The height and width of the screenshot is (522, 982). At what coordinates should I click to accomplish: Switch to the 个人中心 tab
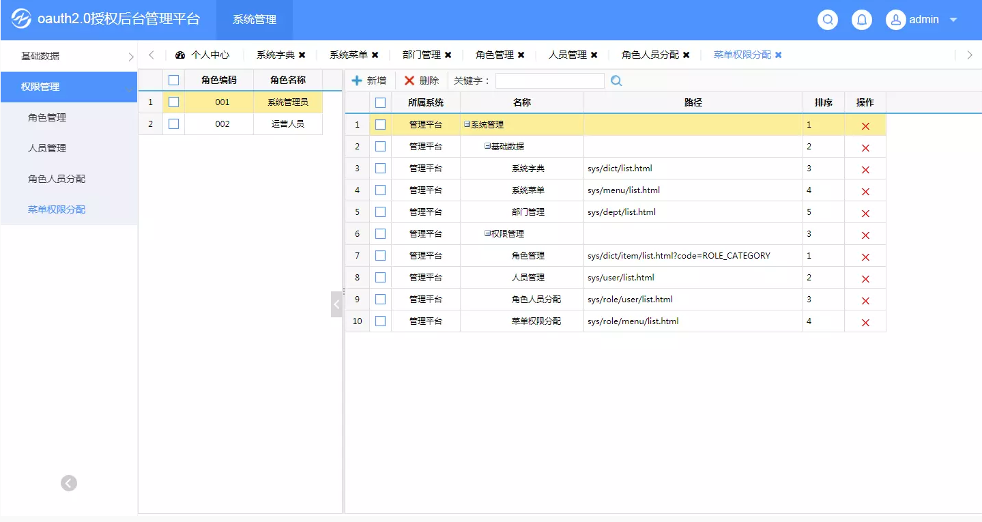[203, 55]
